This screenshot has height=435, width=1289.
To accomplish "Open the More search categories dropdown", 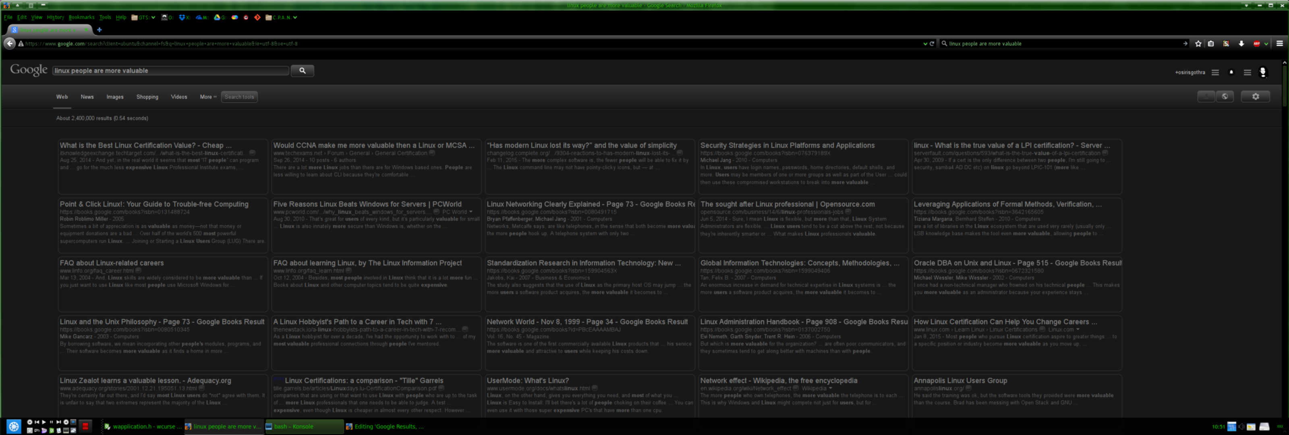I will click(x=208, y=97).
